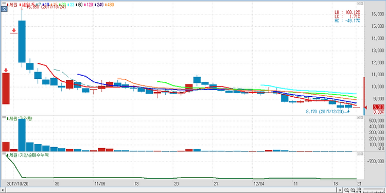This screenshot has height=193, width=386.
Task: Click the 세원 price series label
Action: 12,5
